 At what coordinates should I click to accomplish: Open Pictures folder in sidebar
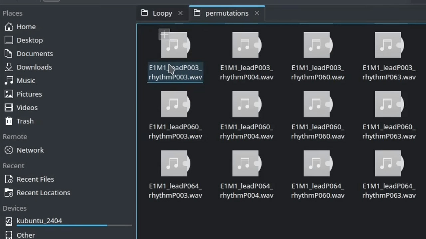click(x=68, y=94)
